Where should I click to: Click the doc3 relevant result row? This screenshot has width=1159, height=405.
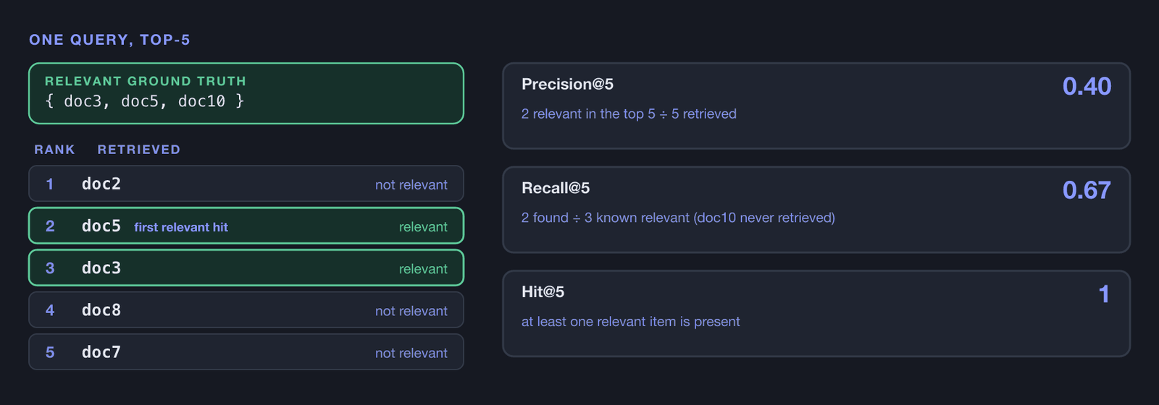tap(246, 268)
